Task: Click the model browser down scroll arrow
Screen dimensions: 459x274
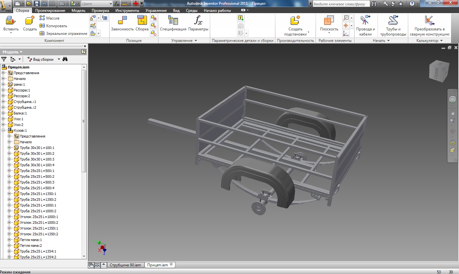Action: tap(84, 256)
